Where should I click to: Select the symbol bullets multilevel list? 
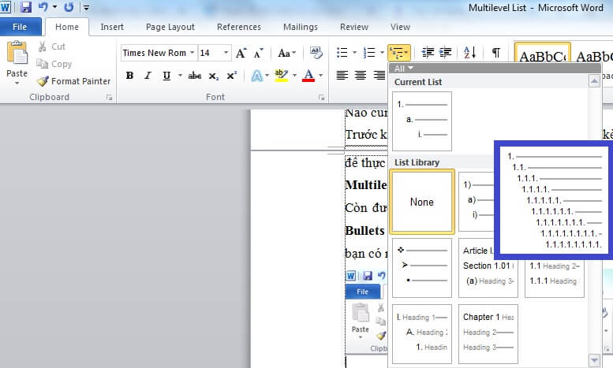[x=422, y=268]
